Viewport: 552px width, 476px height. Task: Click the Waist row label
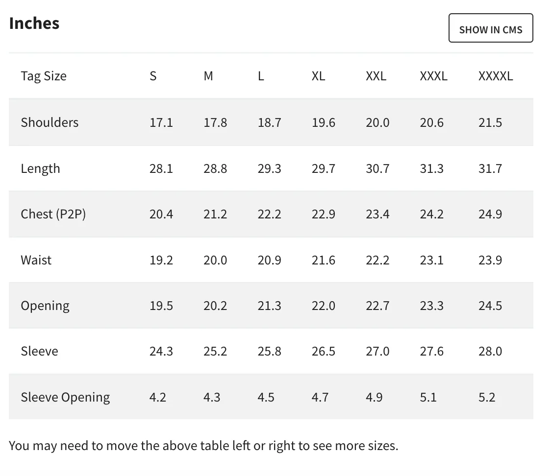tap(36, 260)
